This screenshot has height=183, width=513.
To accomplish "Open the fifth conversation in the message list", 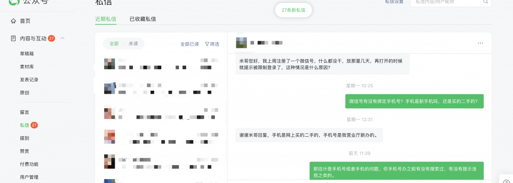I will pos(161,162).
